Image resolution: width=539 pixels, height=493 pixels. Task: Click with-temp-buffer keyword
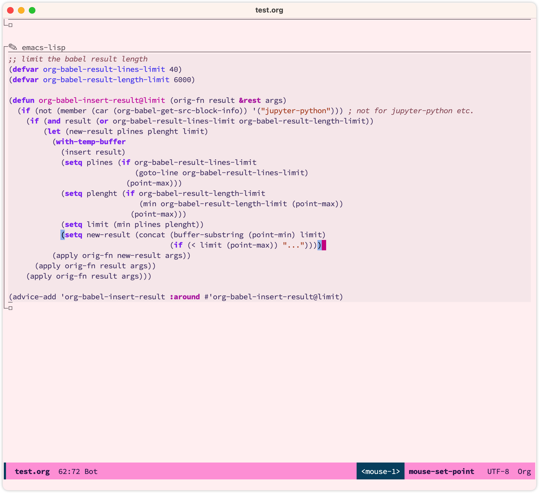[x=91, y=142]
